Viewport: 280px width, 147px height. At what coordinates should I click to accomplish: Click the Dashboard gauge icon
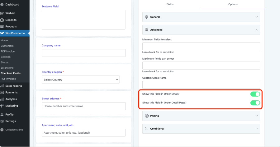point(2,5)
